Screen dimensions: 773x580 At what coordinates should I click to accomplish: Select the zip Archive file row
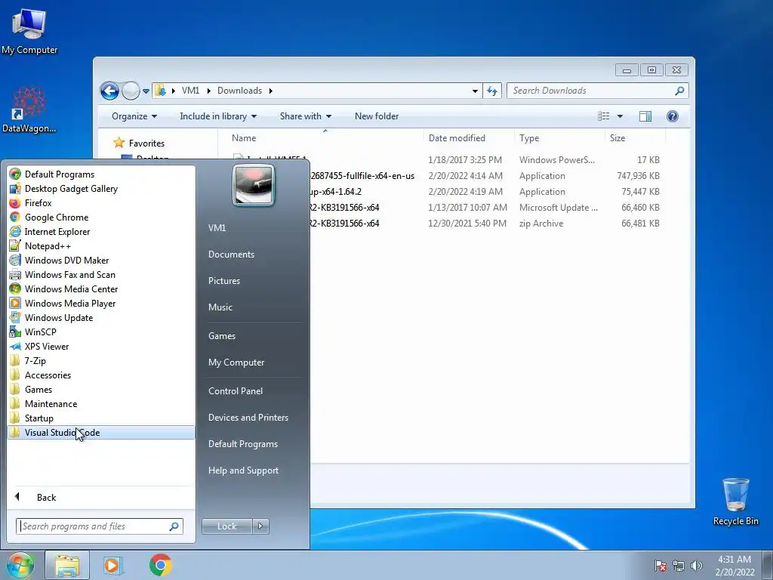(446, 224)
